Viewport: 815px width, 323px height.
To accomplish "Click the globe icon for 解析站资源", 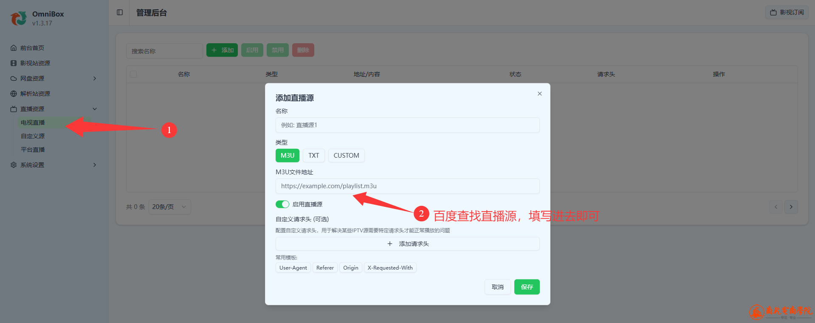I will [x=14, y=94].
